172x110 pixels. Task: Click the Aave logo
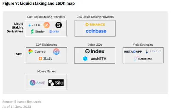(38, 82)
